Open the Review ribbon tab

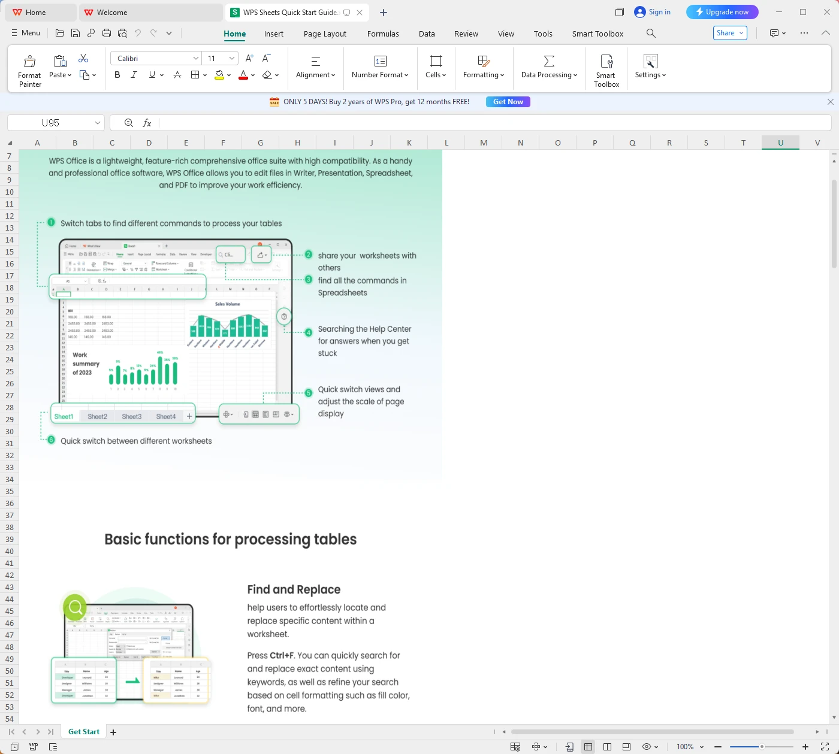coord(466,34)
